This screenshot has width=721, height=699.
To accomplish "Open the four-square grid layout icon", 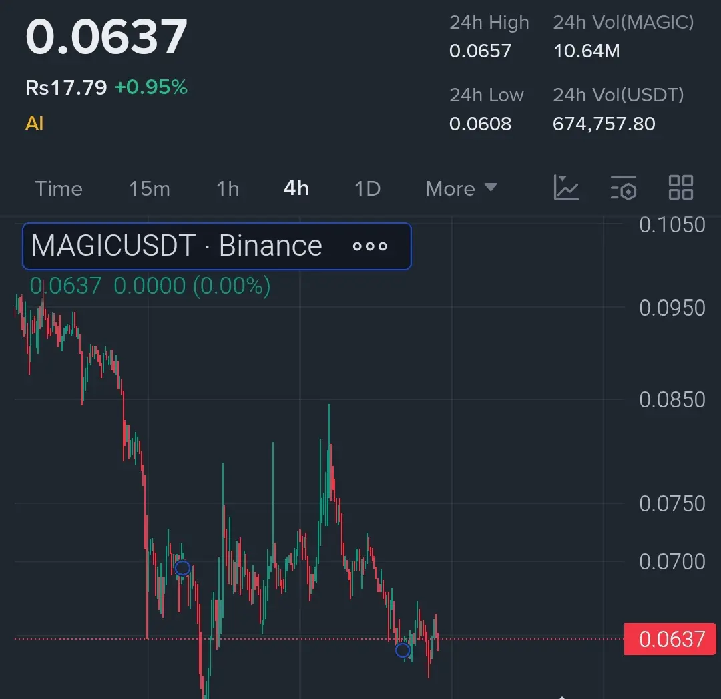I will pos(680,188).
